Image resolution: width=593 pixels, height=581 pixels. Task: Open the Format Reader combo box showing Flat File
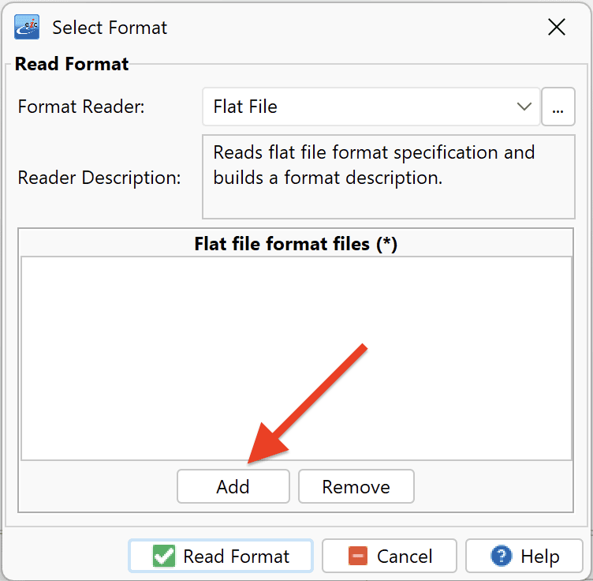[371, 107]
